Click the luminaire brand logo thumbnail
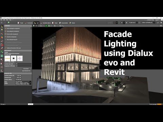This screenshot has height=122, width=163. pyautogui.click(x=7, y=58)
